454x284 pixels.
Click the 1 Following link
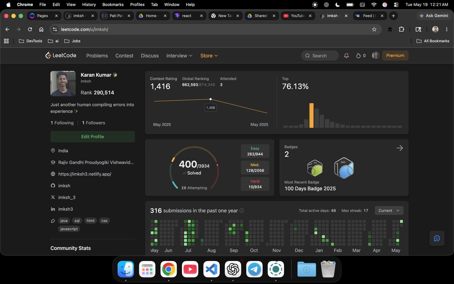point(62,123)
